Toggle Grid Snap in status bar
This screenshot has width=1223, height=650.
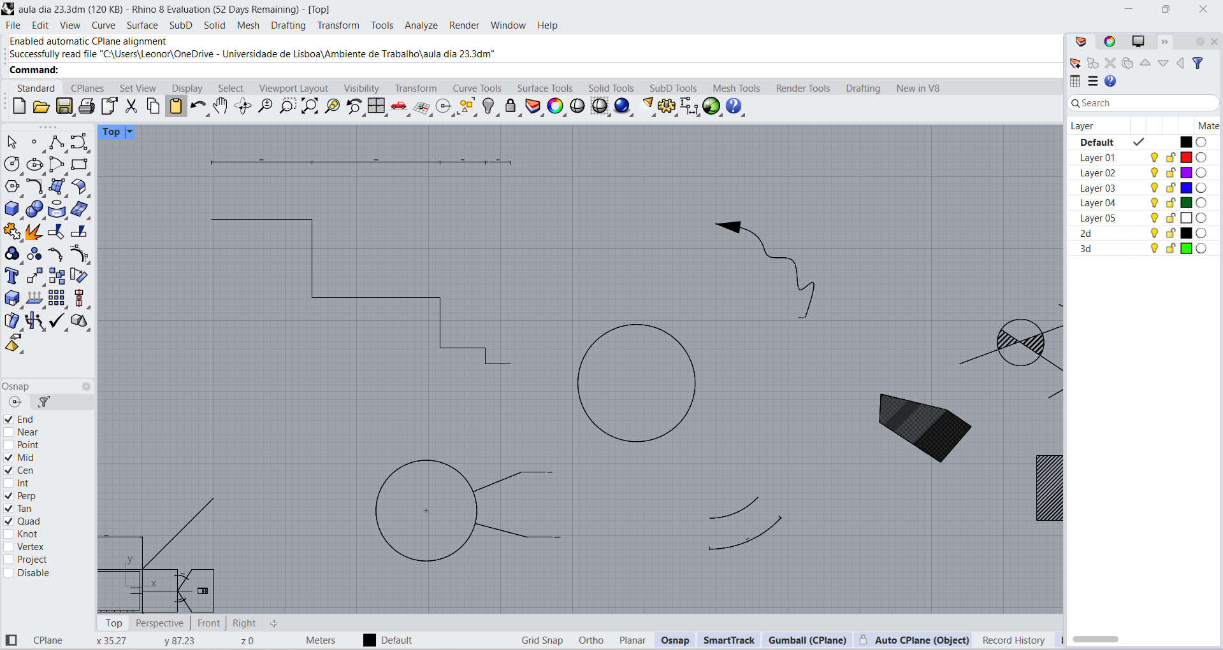pyautogui.click(x=542, y=640)
